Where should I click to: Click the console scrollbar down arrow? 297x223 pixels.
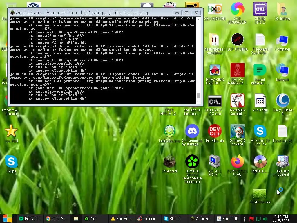click(x=198, y=101)
